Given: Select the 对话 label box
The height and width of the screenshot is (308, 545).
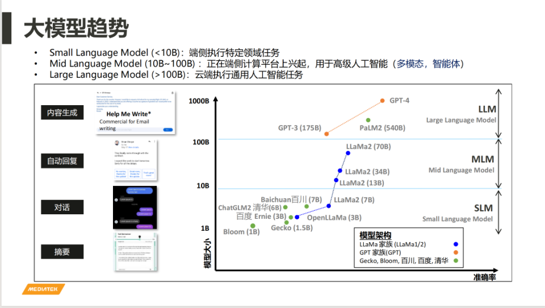Looking at the screenshot, I should point(62,207).
